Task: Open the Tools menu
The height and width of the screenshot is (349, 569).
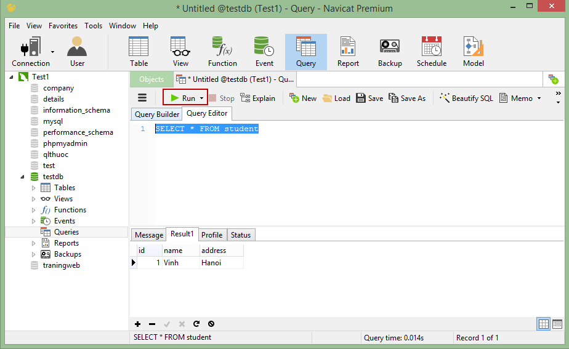Action: click(93, 26)
